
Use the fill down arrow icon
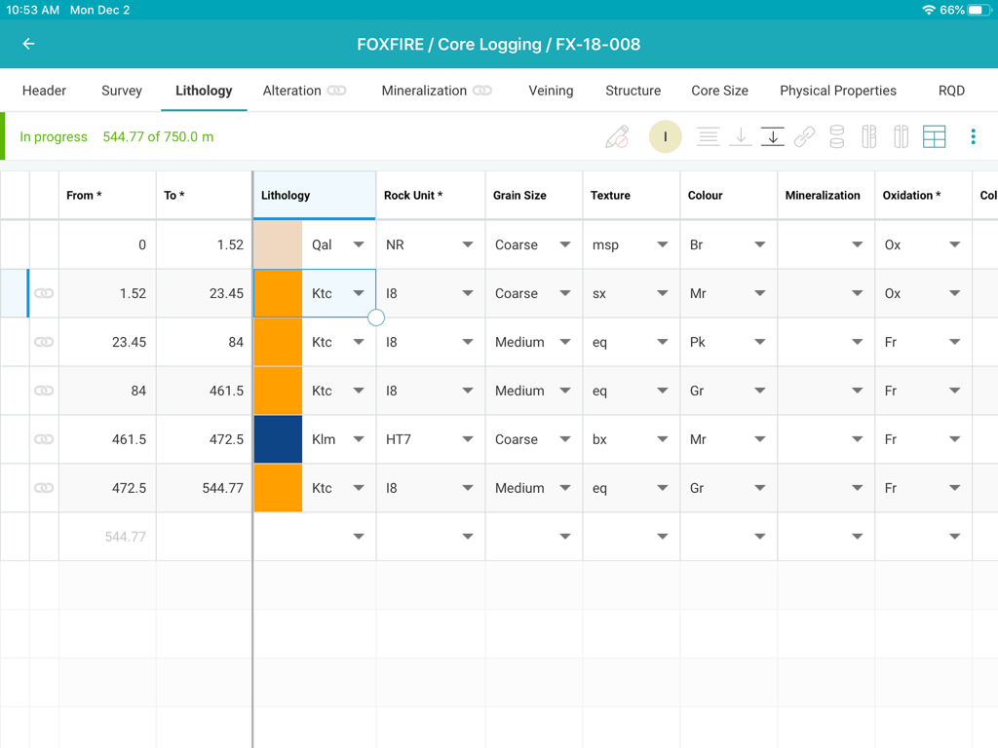(741, 136)
